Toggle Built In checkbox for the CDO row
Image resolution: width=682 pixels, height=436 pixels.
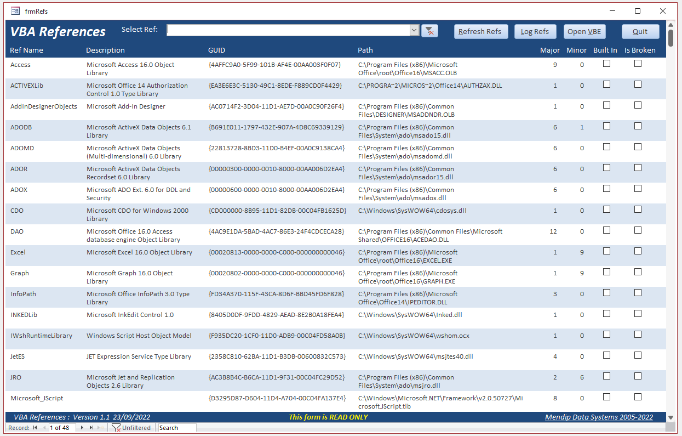coord(606,209)
